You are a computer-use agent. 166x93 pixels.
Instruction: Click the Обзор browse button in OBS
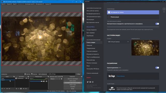(79, 74)
